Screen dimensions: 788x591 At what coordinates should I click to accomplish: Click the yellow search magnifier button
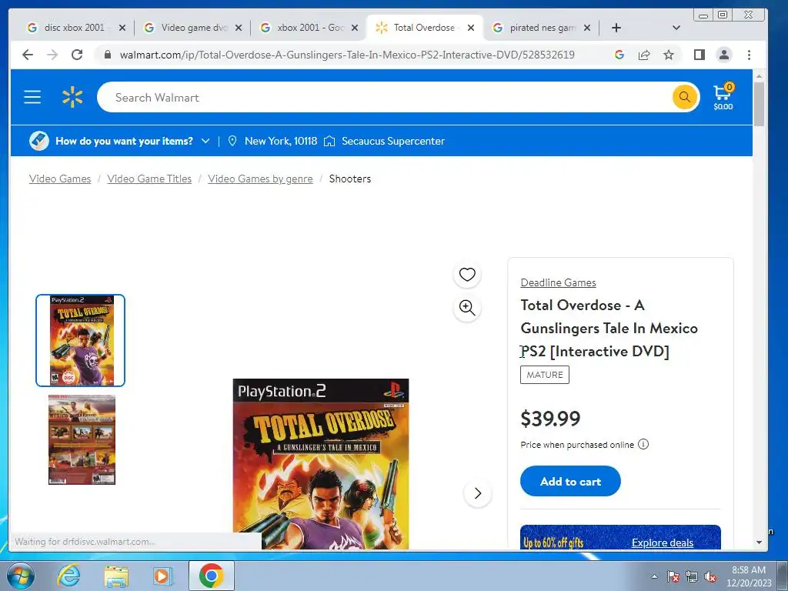click(684, 97)
